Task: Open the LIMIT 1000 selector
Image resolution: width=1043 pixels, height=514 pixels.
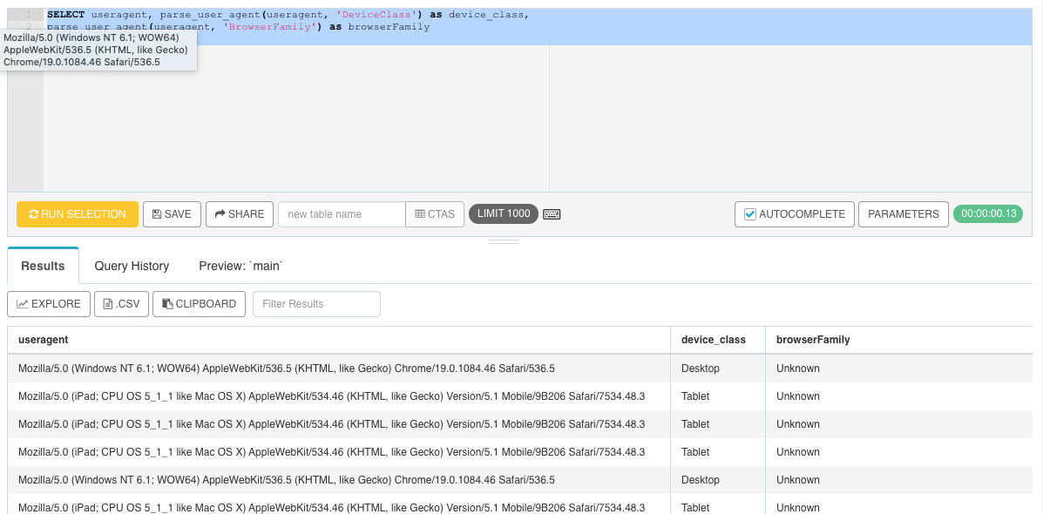Action: point(503,213)
